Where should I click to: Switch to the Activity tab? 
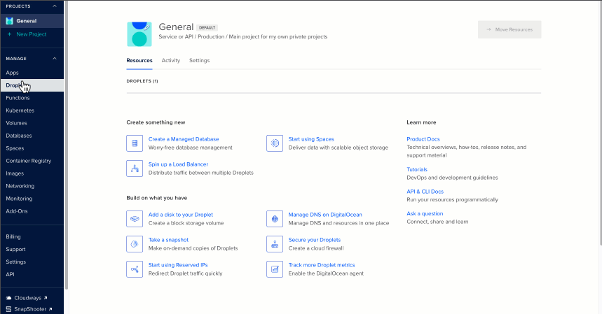[x=170, y=61]
